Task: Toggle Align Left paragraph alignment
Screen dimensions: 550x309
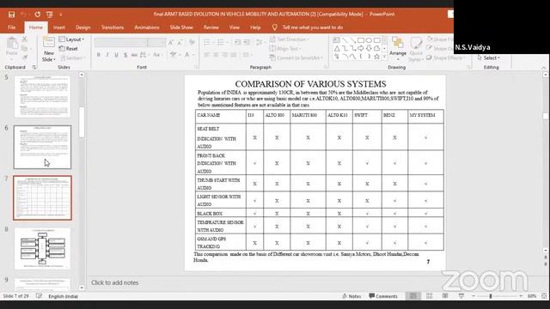Action: 207,55
